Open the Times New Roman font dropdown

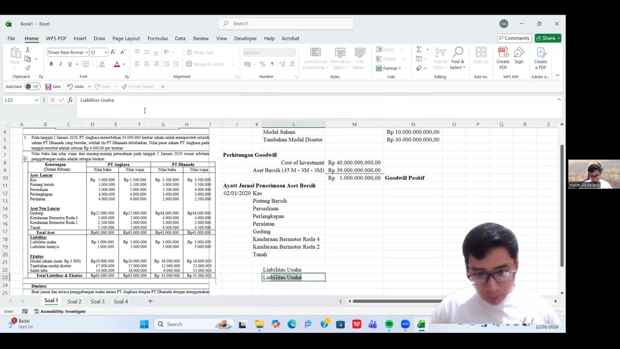(x=87, y=52)
